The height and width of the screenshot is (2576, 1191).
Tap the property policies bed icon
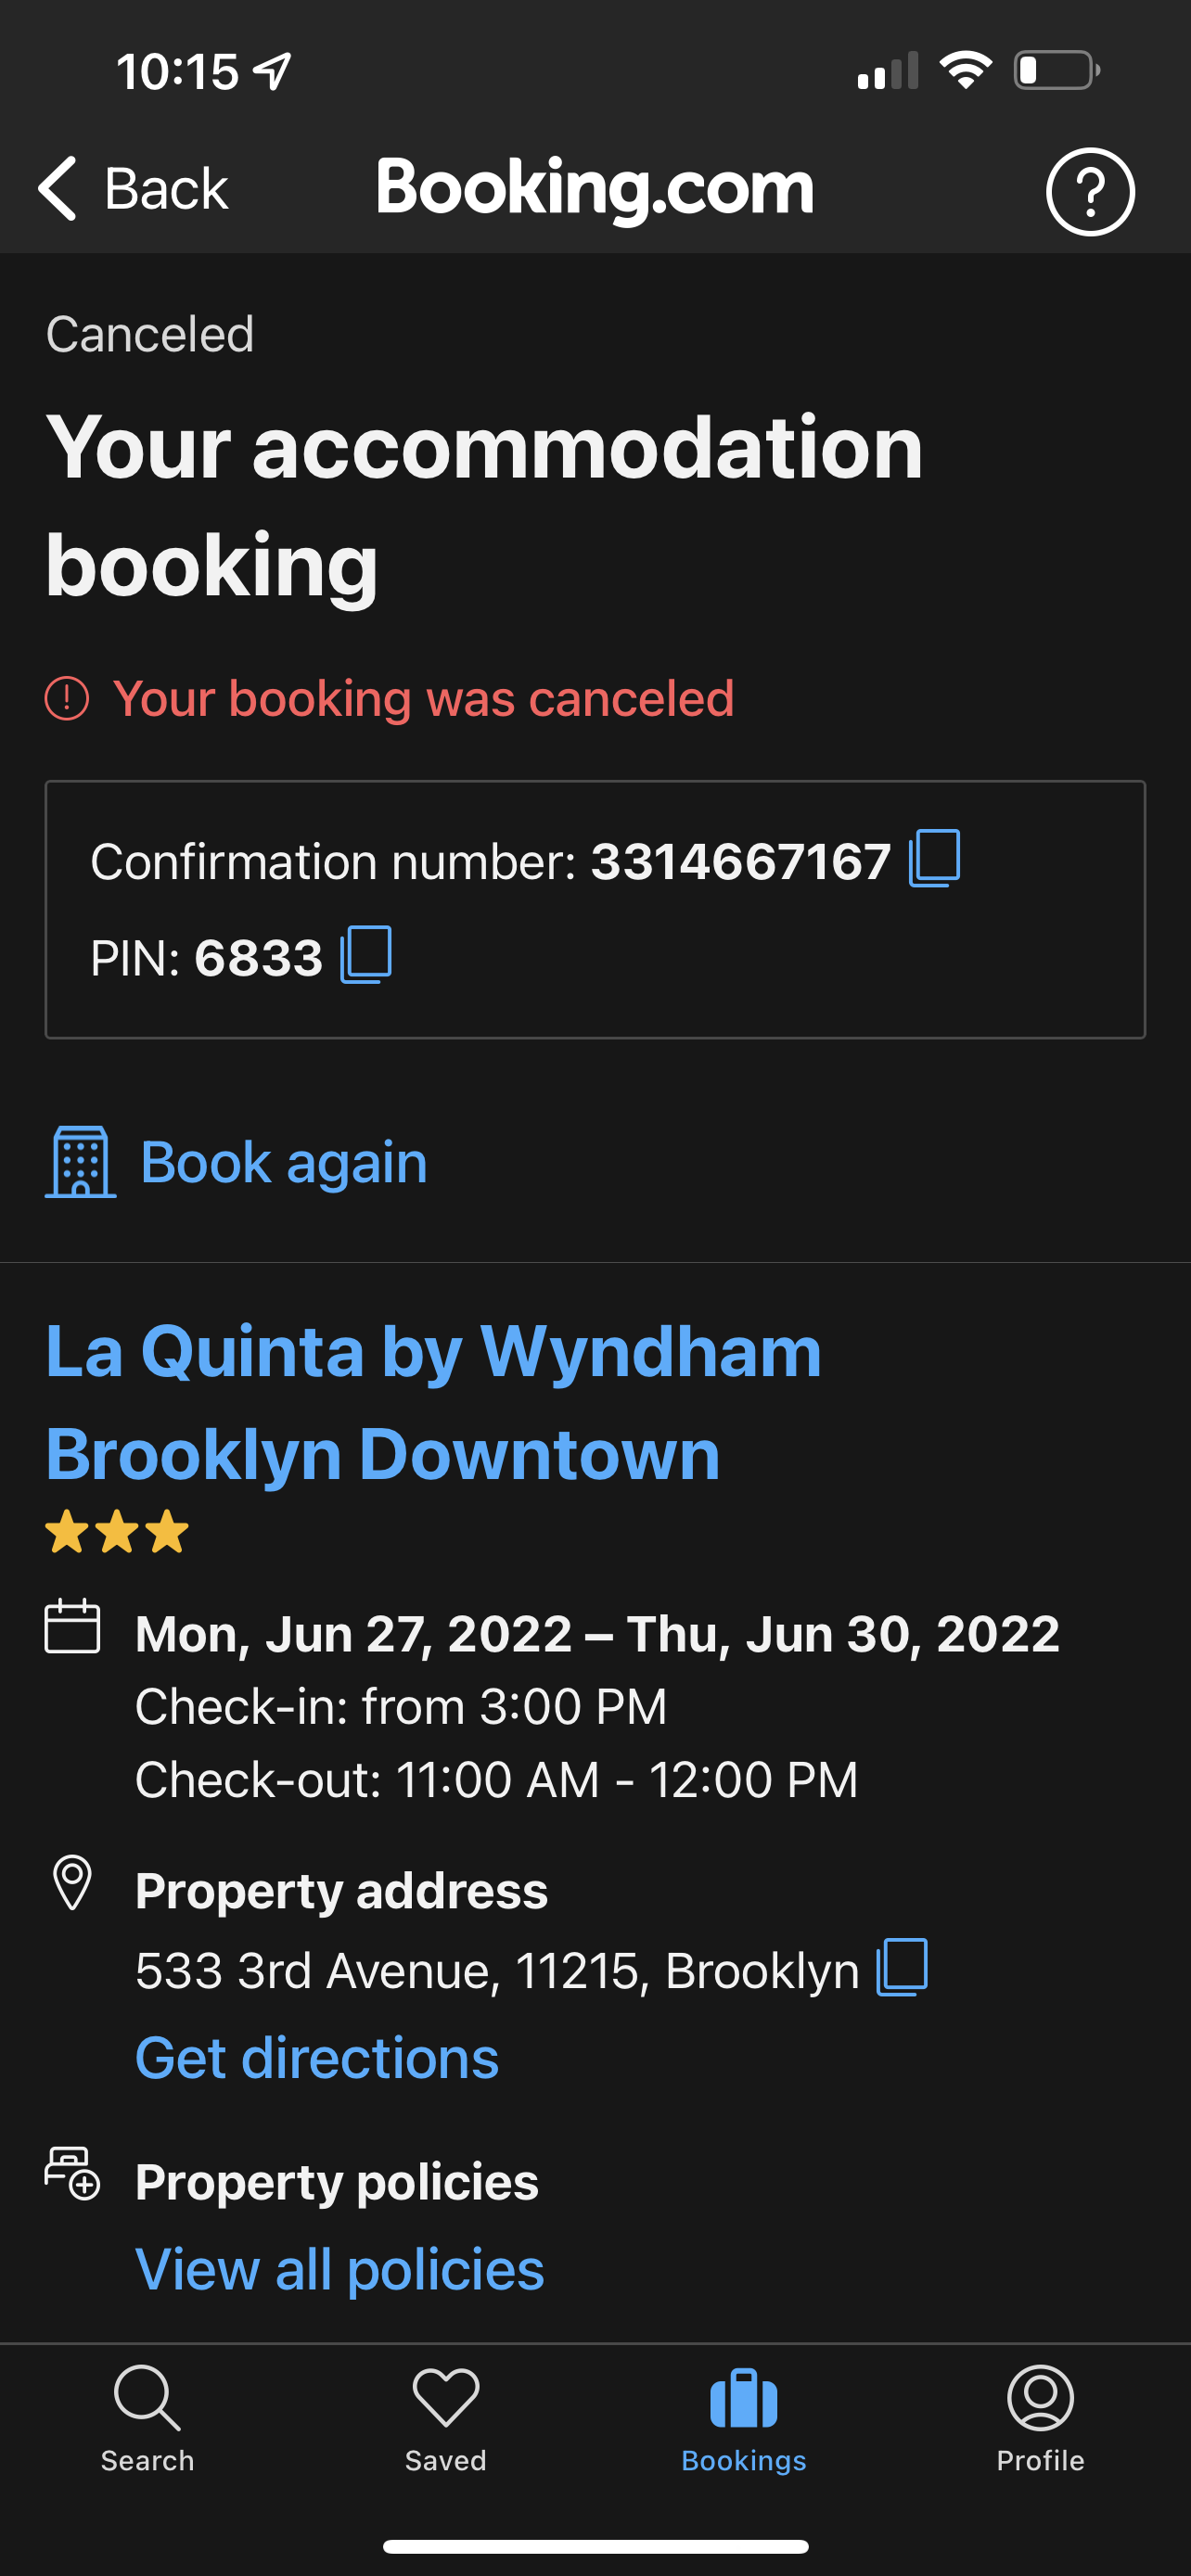coord(73,2173)
